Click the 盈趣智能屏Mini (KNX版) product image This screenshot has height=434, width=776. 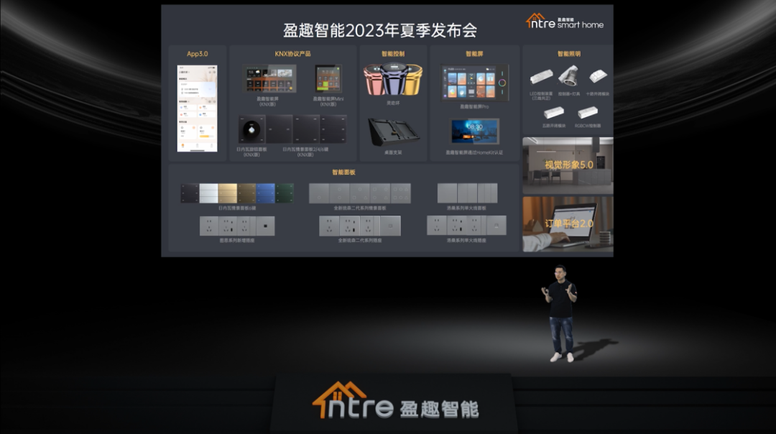(328, 78)
